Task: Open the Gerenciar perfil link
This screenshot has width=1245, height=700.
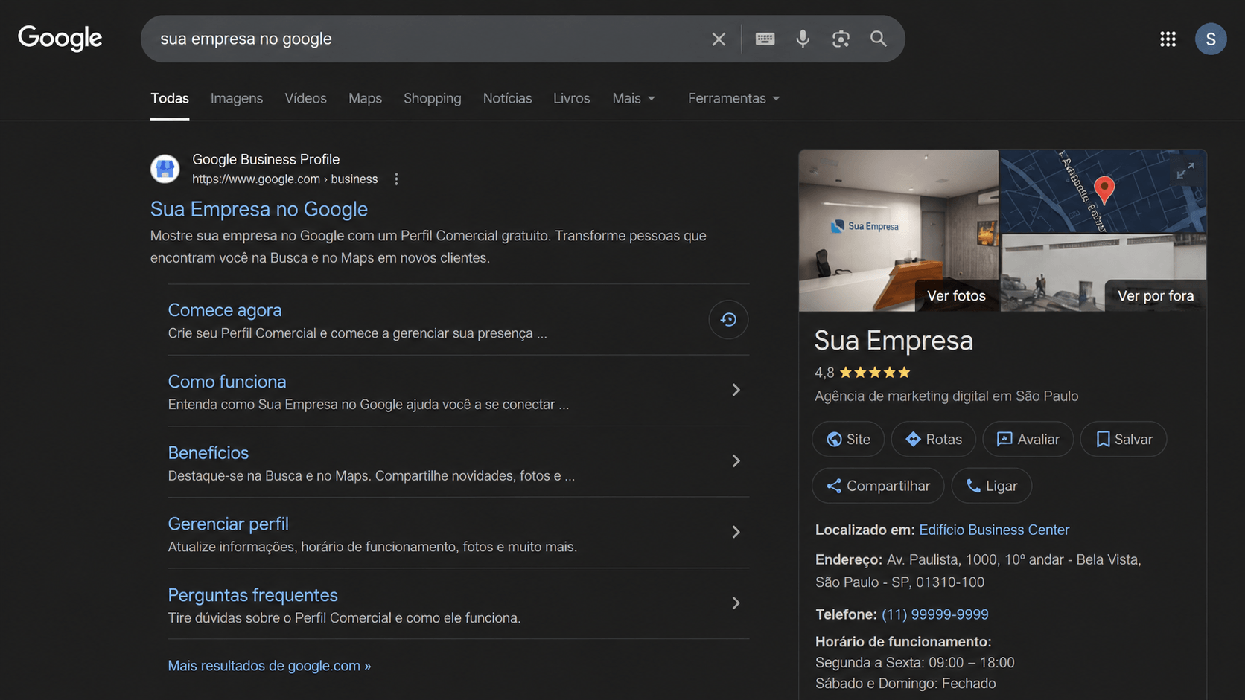Action: [x=229, y=524]
